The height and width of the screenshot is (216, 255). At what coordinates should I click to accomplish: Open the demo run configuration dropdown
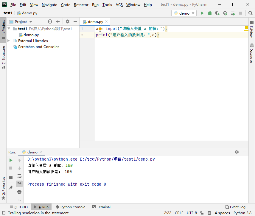(x=184, y=13)
